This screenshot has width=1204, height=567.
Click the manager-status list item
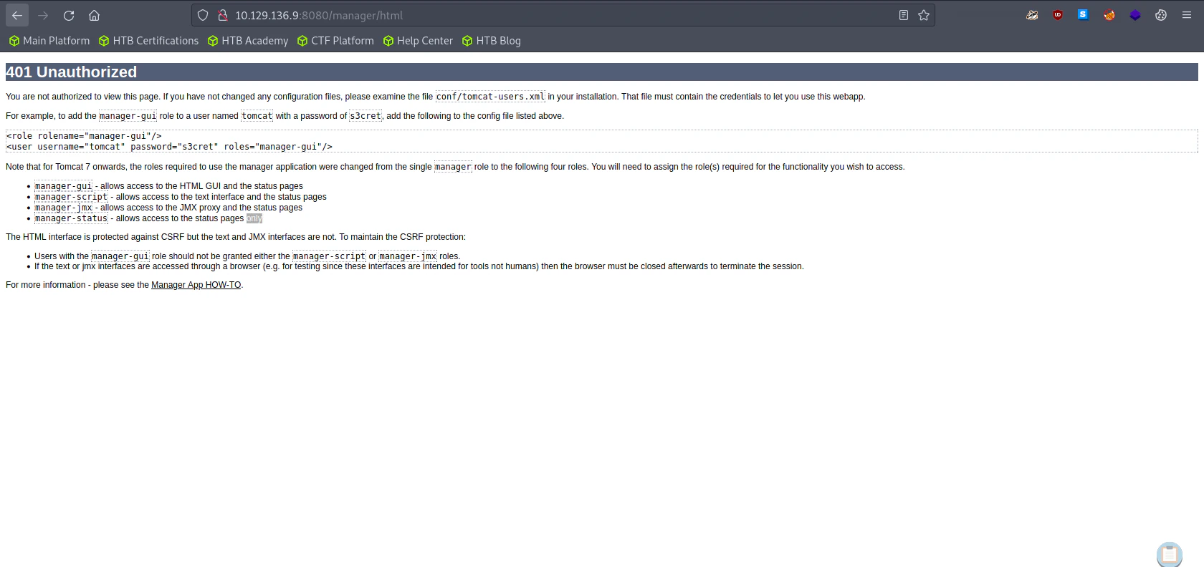click(x=148, y=218)
